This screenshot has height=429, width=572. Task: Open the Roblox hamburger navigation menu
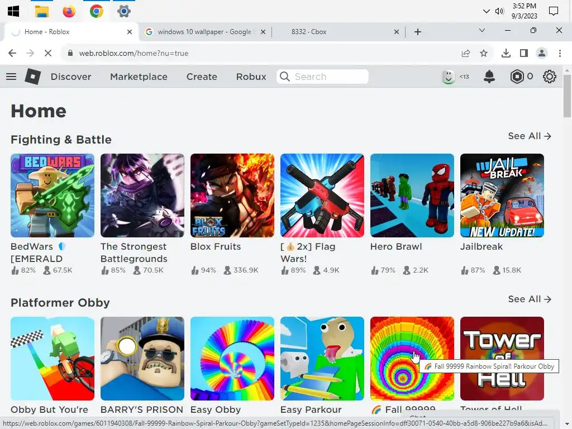tap(11, 77)
